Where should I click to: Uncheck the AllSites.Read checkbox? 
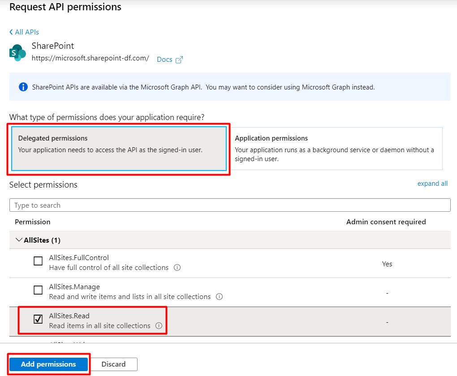pos(38,319)
